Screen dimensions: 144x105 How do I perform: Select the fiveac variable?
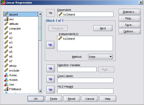21,75
